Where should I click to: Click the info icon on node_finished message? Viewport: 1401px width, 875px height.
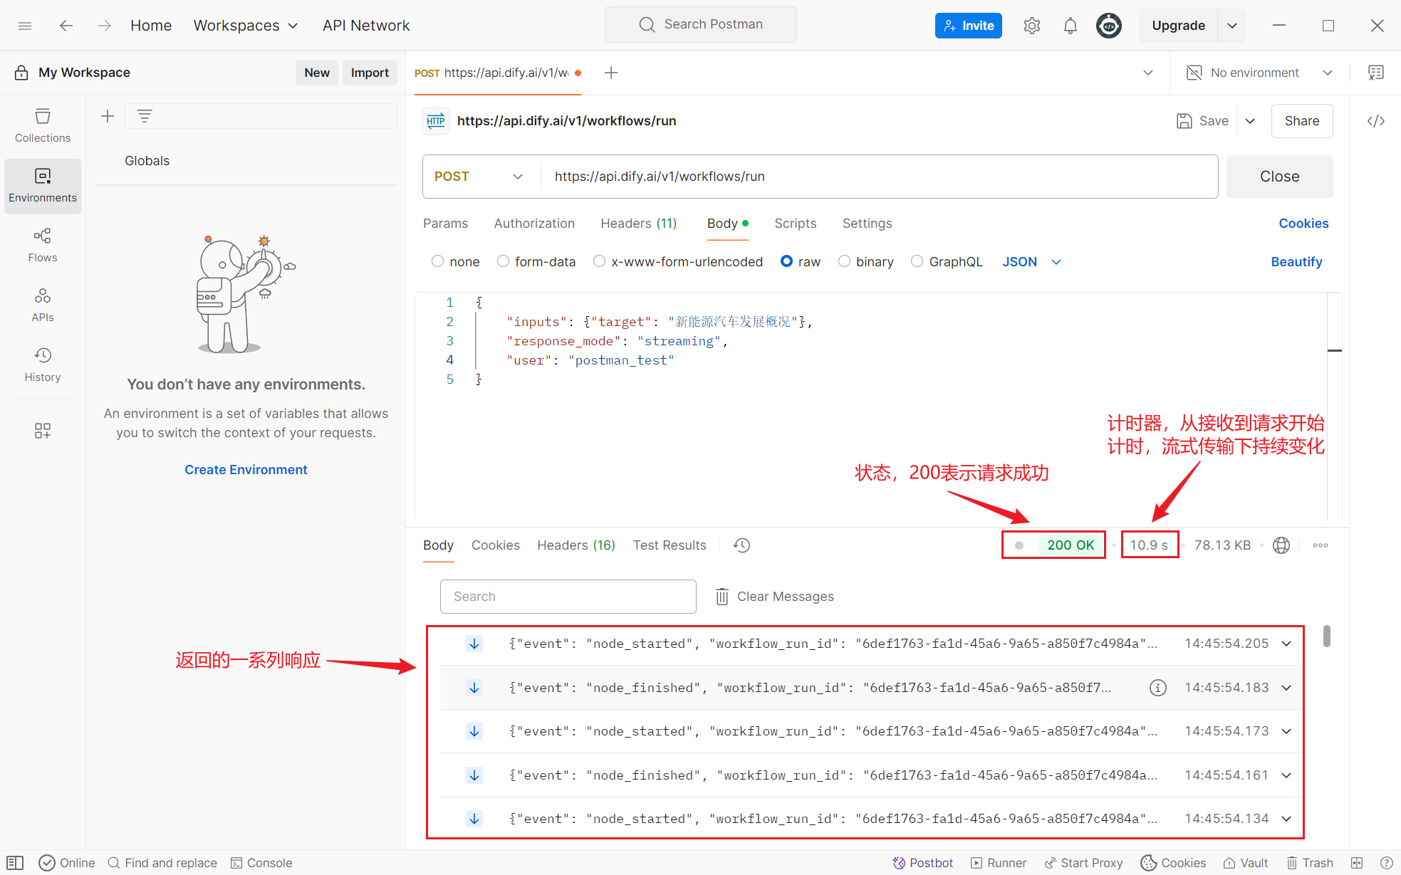[x=1158, y=688]
